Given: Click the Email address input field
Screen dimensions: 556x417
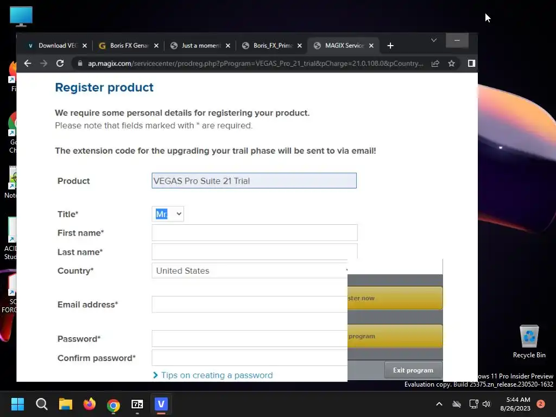Looking at the screenshot, I should point(250,304).
